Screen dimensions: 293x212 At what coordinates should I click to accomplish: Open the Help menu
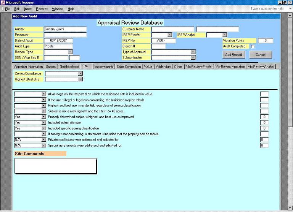[71, 9]
